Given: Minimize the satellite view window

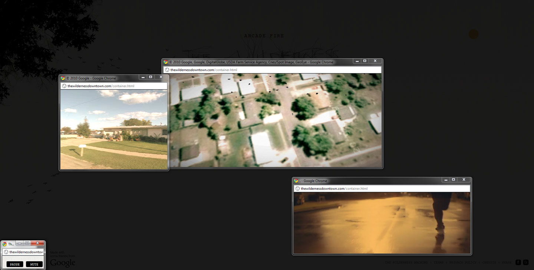Looking at the screenshot, I should [357, 61].
